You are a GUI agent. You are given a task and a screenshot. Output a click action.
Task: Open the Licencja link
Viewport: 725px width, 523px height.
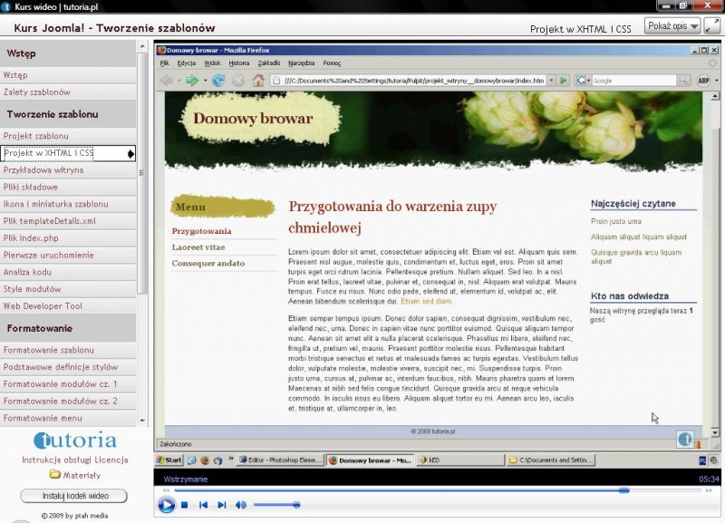(111, 460)
